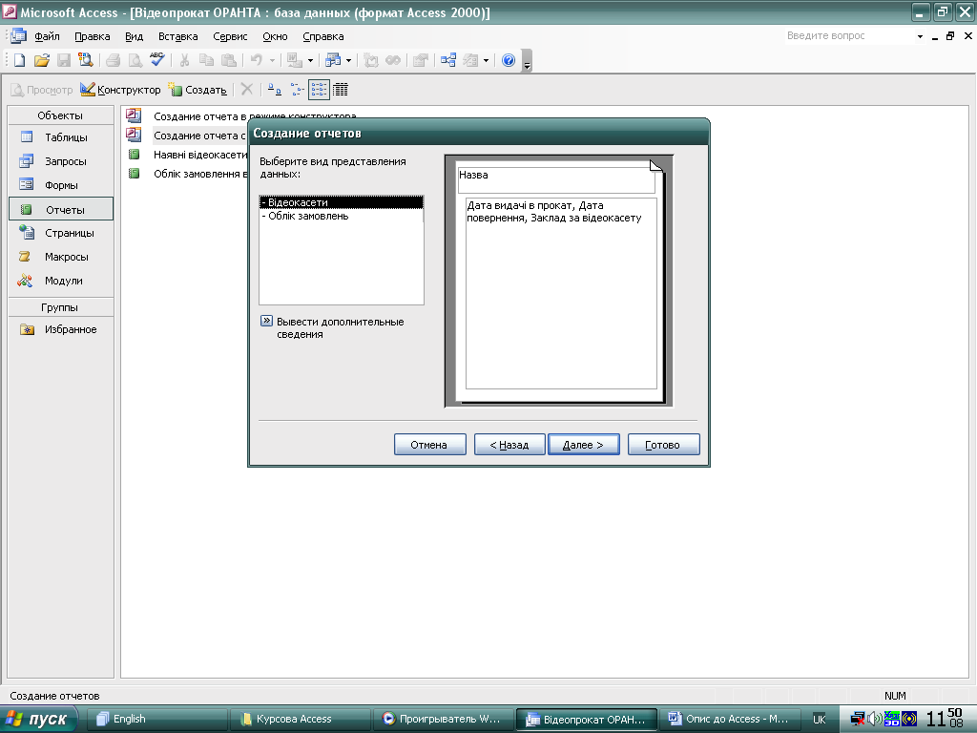Open the Справка menu
The height and width of the screenshot is (733, 977).
[x=322, y=36]
